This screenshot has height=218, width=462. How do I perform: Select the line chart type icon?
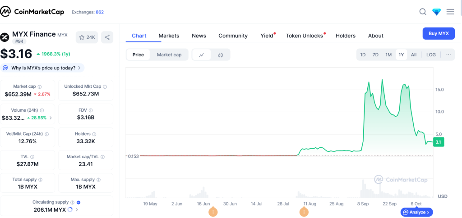pos(202,55)
